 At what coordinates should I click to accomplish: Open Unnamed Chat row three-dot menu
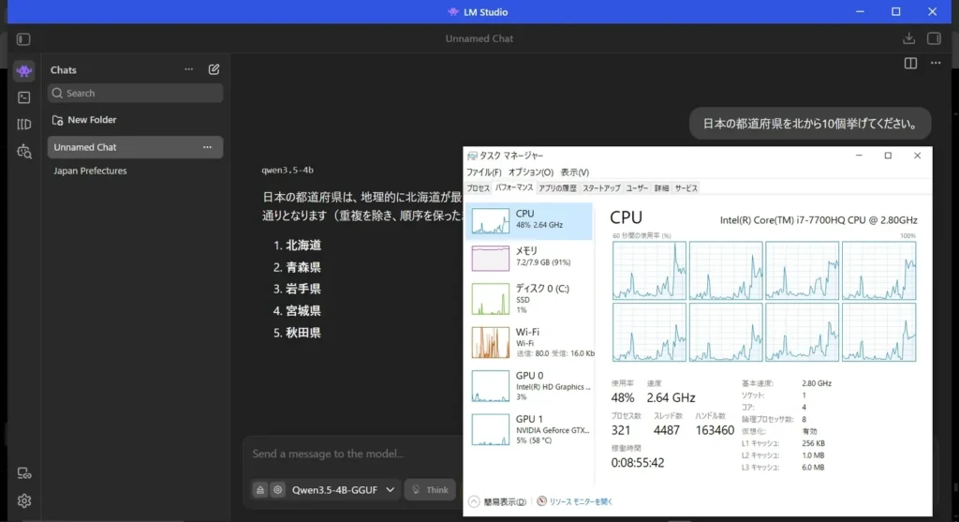click(207, 147)
